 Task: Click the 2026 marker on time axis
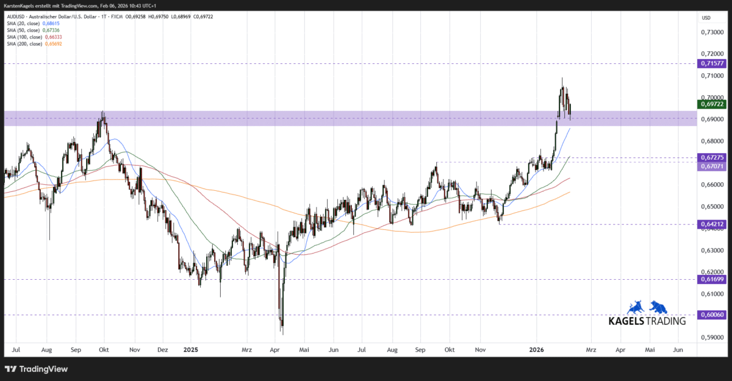click(537, 350)
